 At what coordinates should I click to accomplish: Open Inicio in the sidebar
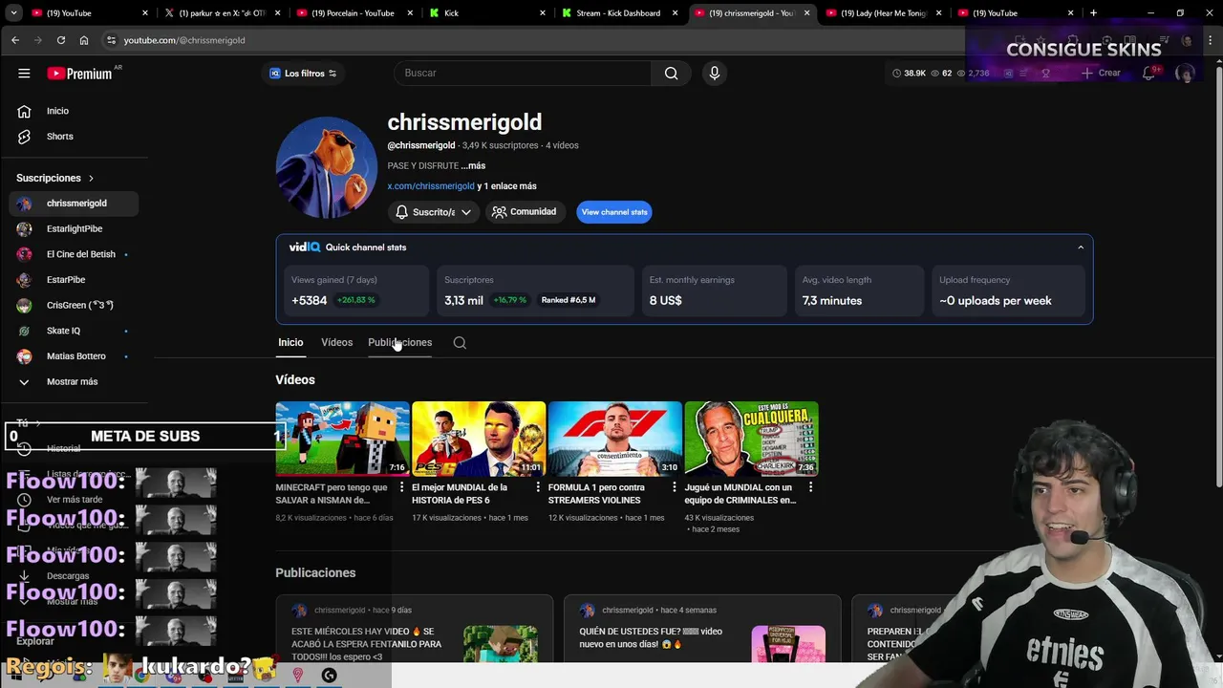point(57,111)
